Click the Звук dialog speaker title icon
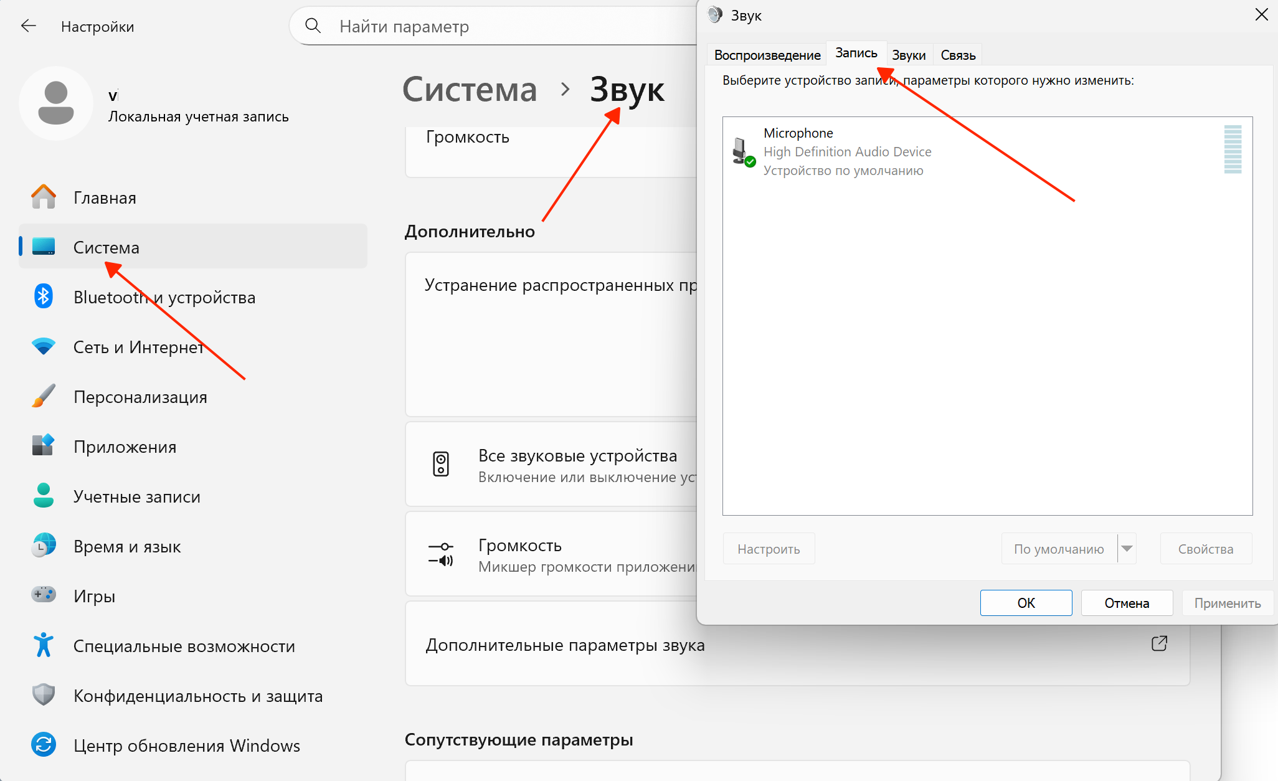The height and width of the screenshot is (781, 1278). click(715, 15)
